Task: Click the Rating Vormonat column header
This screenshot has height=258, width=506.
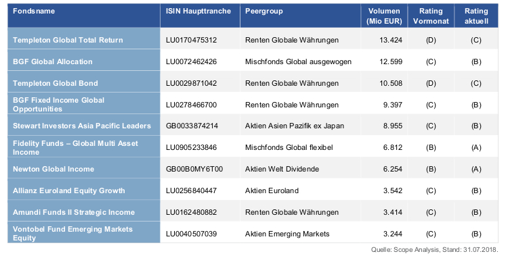Action: tap(431, 16)
